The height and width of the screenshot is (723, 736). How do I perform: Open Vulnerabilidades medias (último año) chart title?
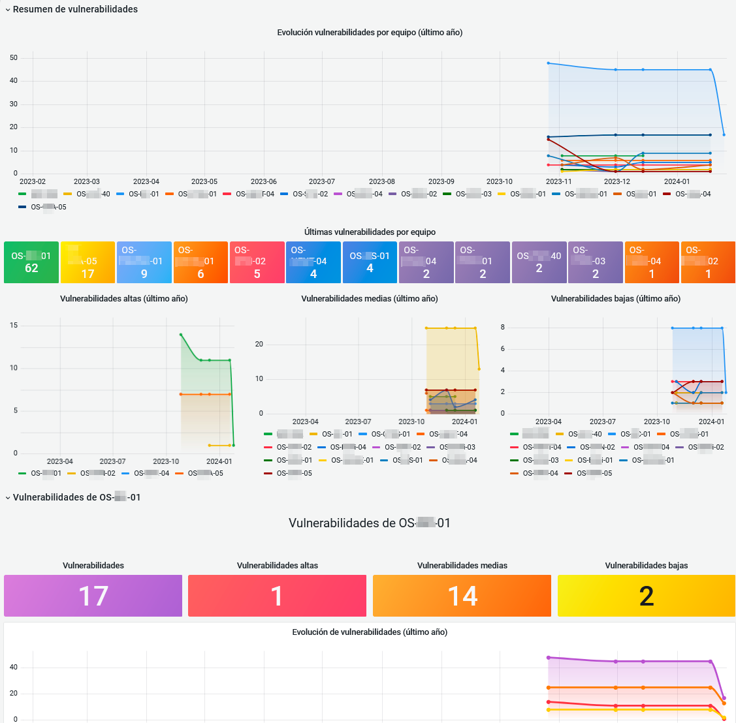coord(370,299)
